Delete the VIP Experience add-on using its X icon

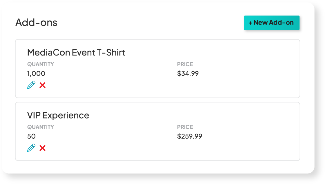coord(43,148)
